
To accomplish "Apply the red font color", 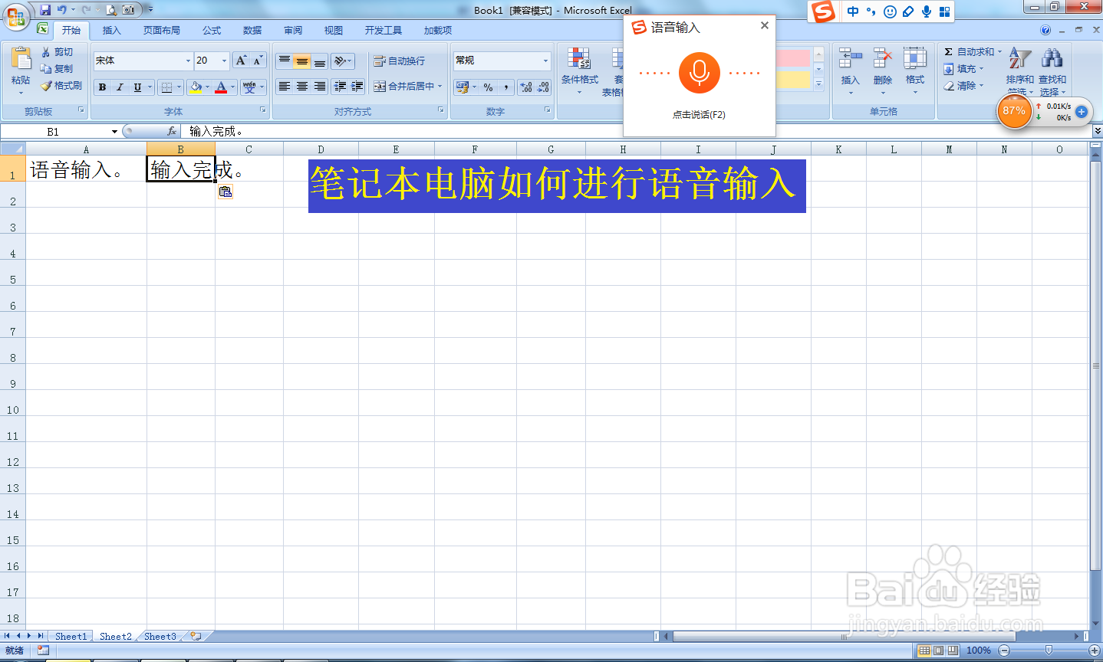I will tap(221, 87).
